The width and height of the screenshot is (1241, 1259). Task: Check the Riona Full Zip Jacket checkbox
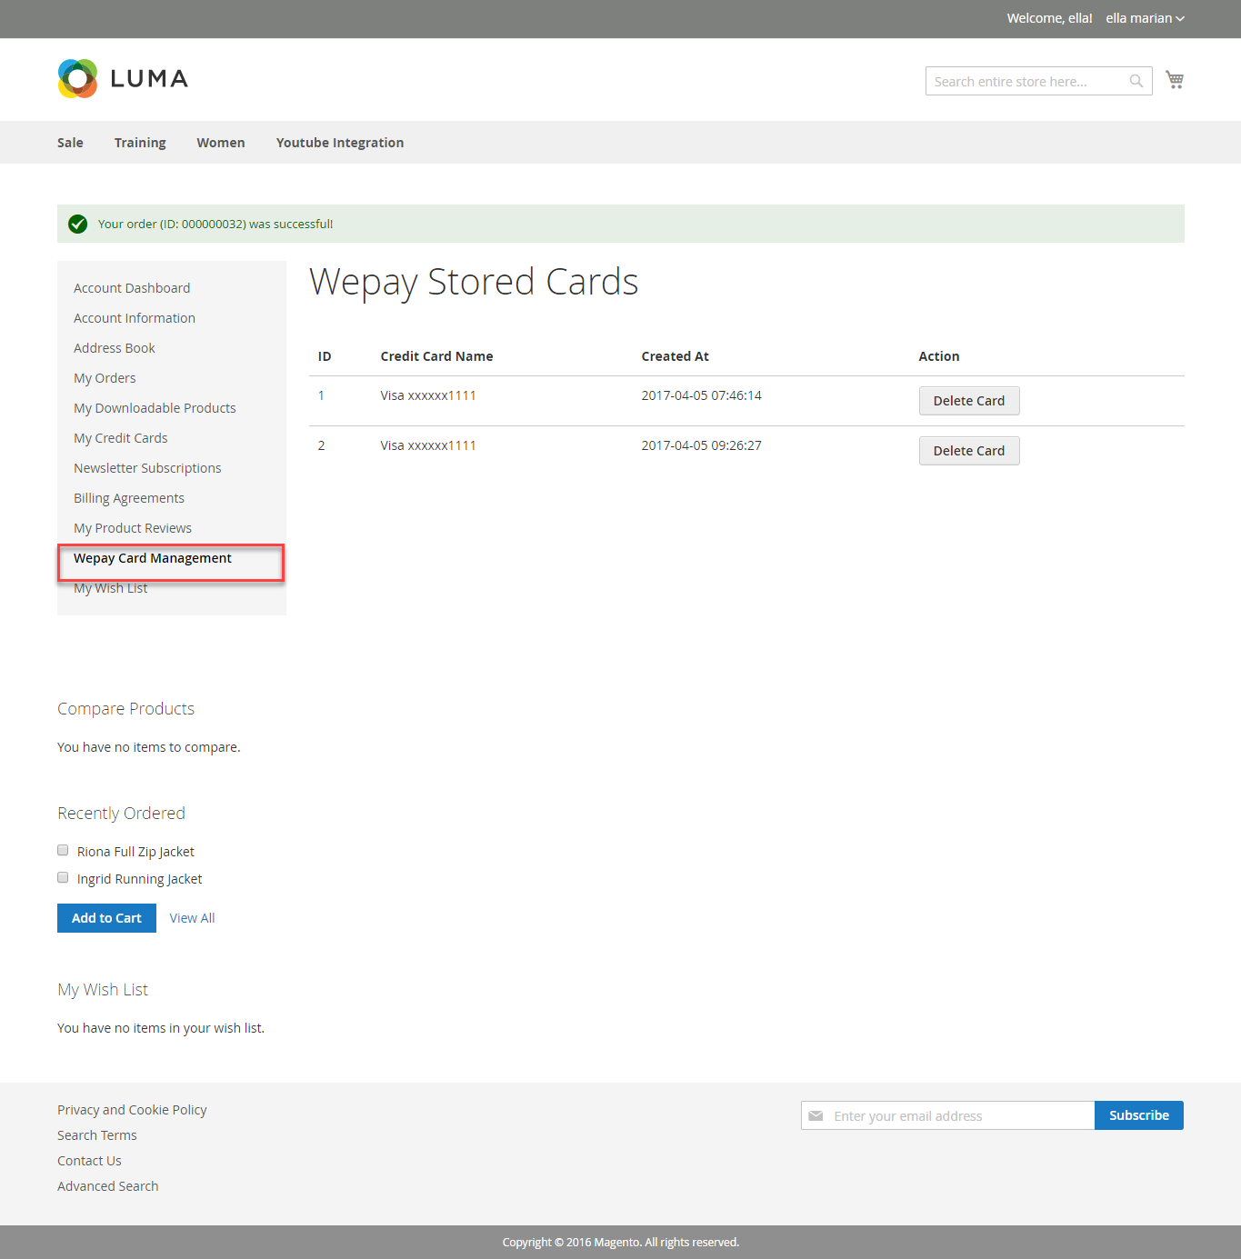point(63,851)
